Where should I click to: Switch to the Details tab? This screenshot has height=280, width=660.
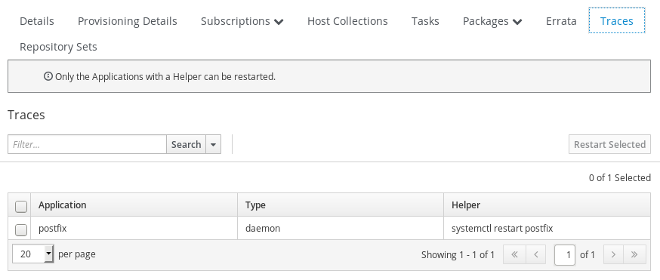tap(37, 21)
